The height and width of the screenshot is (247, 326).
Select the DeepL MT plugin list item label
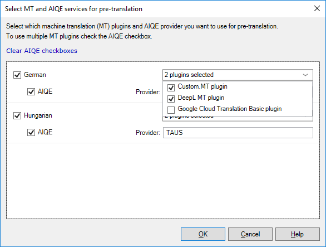coord(201,98)
